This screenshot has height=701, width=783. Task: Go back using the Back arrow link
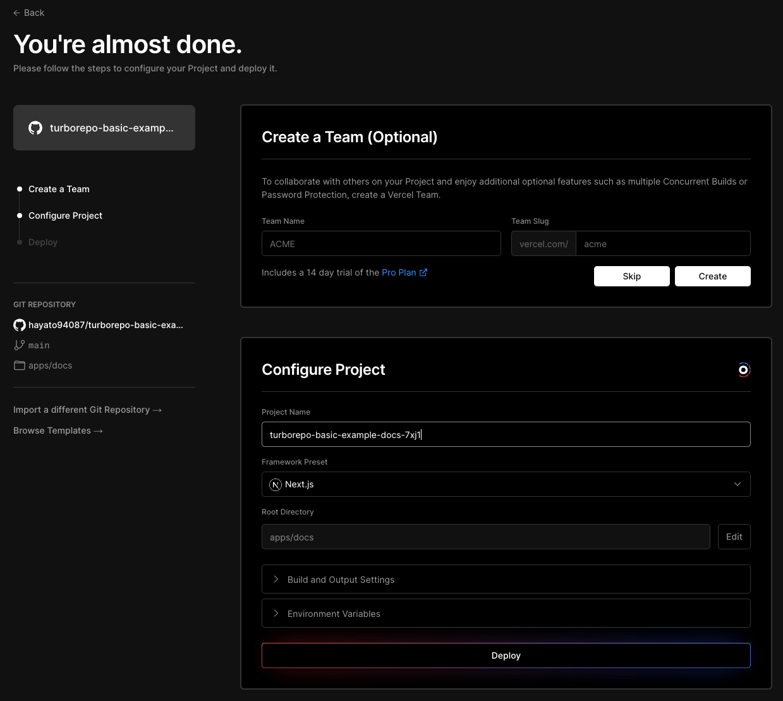click(x=28, y=13)
